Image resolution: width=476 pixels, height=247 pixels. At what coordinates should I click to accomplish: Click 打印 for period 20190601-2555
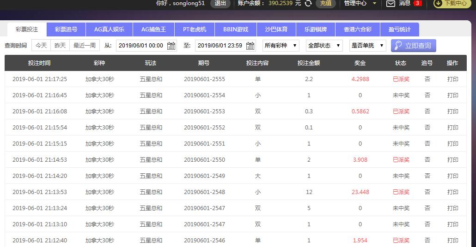tap(452, 79)
